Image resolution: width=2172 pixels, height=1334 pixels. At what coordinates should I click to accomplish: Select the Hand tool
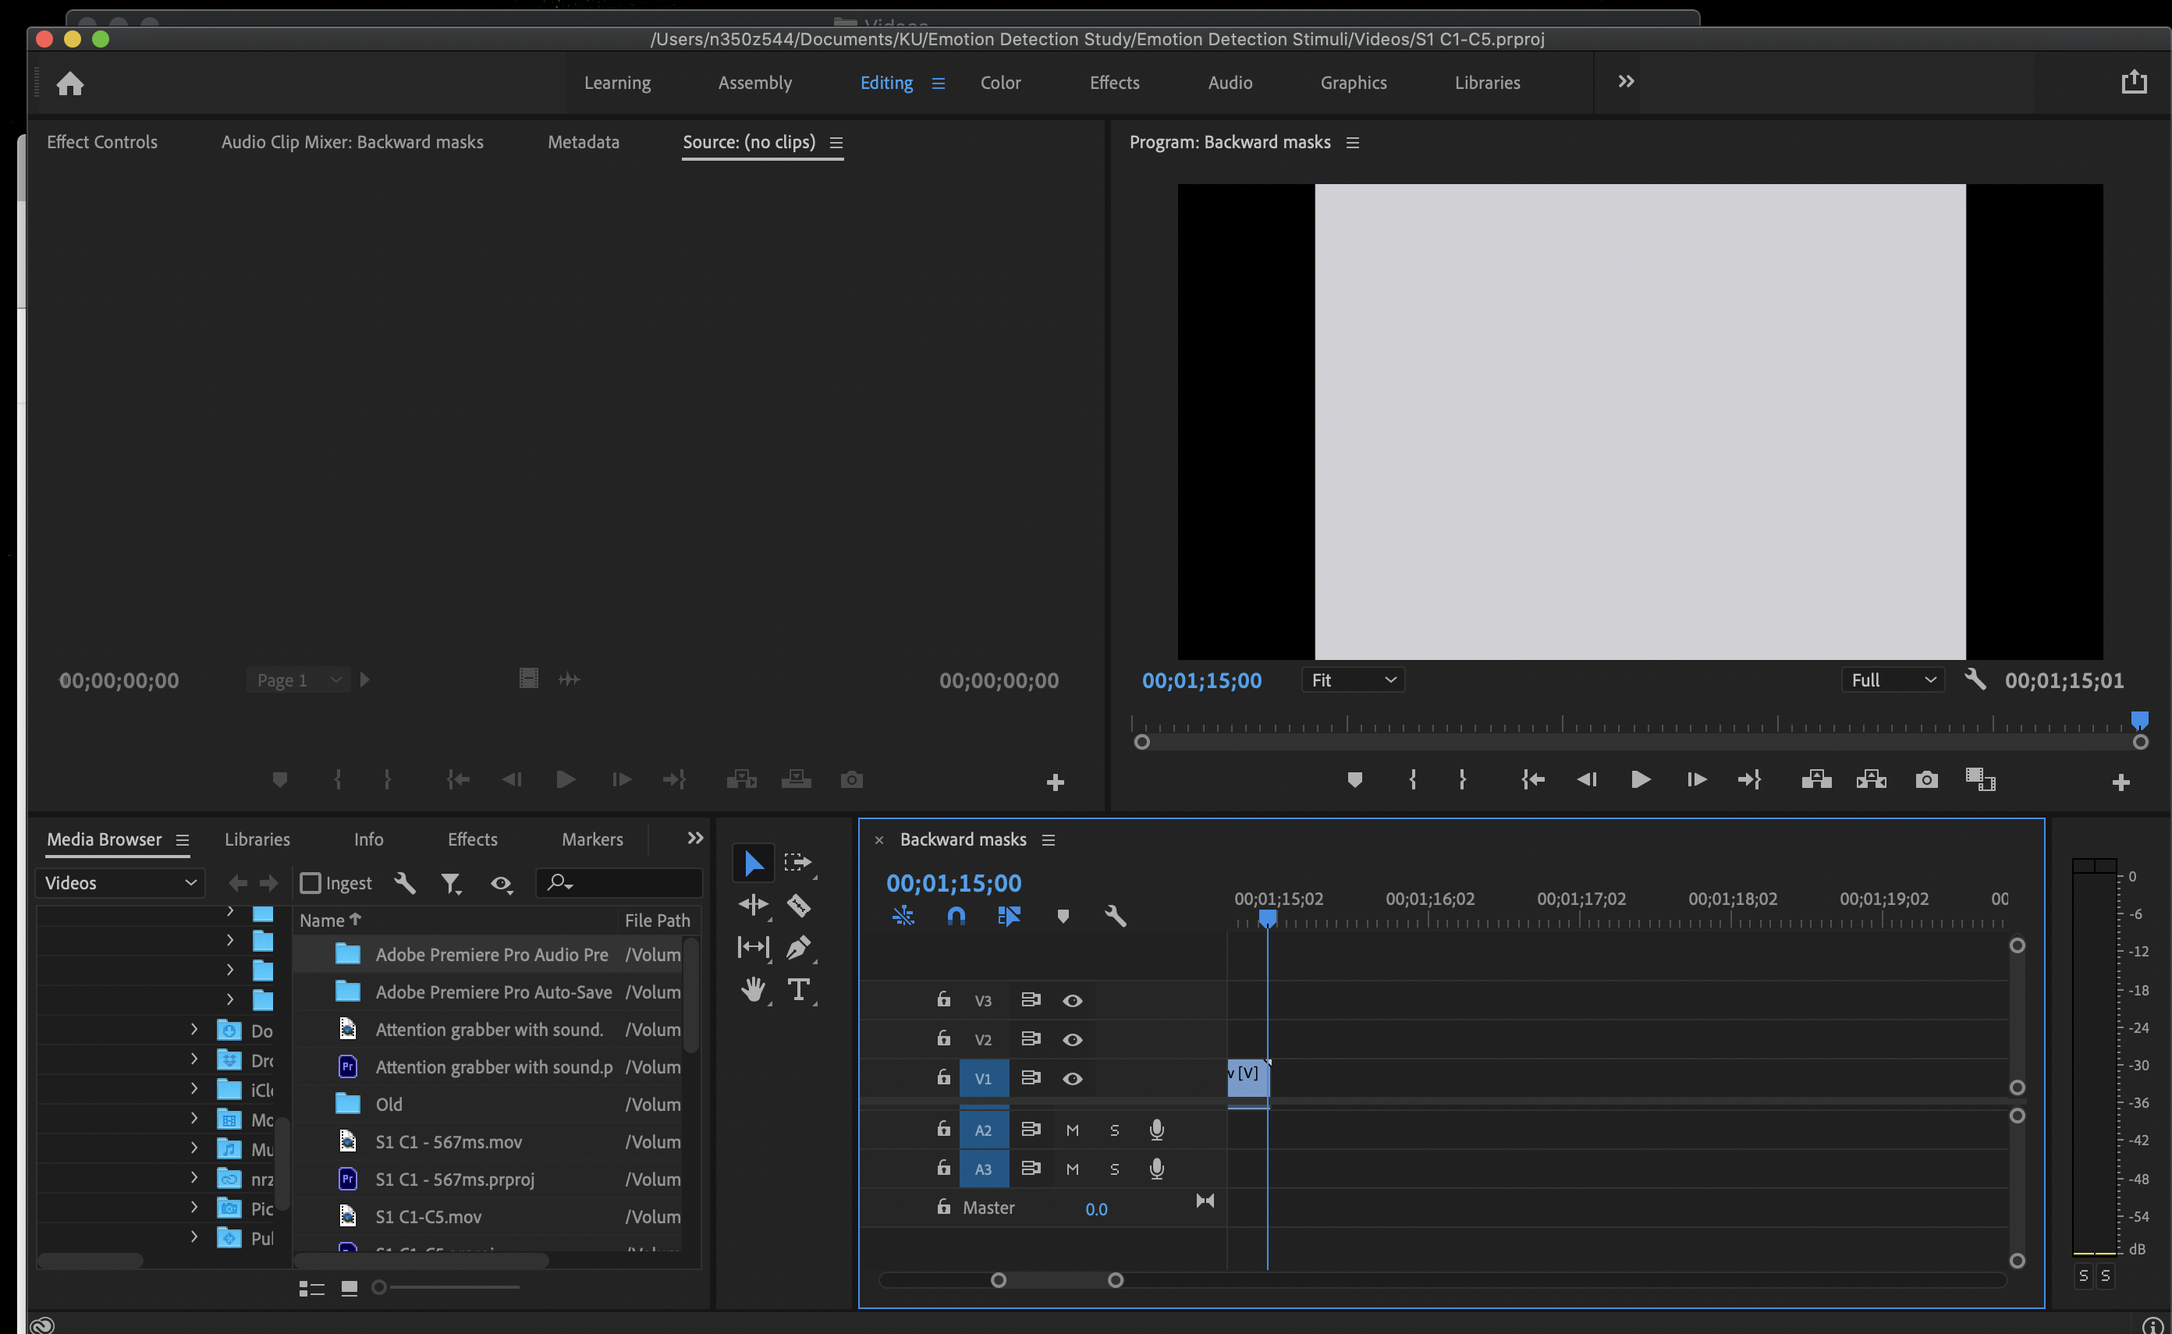(x=753, y=989)
